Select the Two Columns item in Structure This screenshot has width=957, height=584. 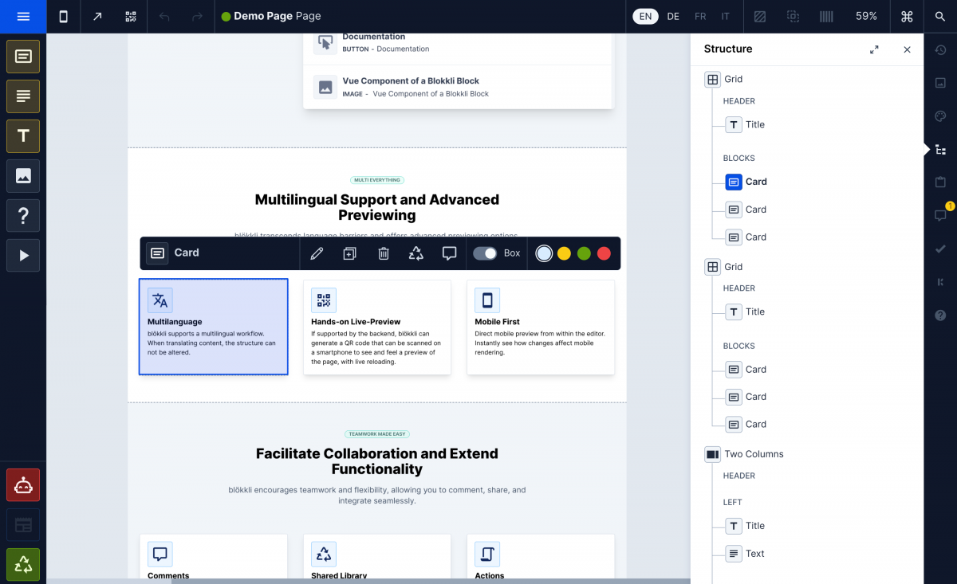(x=753, y=454)
